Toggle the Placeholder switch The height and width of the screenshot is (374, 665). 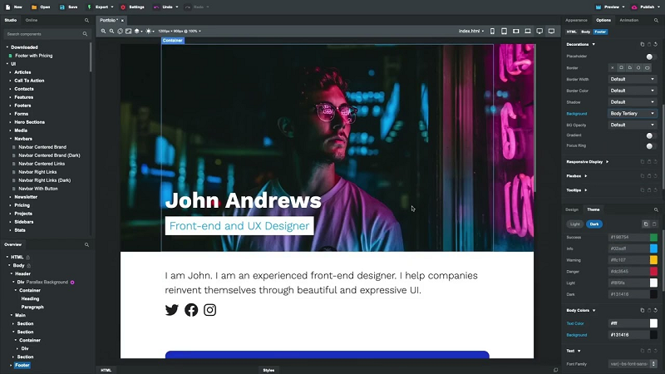tap(650, 57)
